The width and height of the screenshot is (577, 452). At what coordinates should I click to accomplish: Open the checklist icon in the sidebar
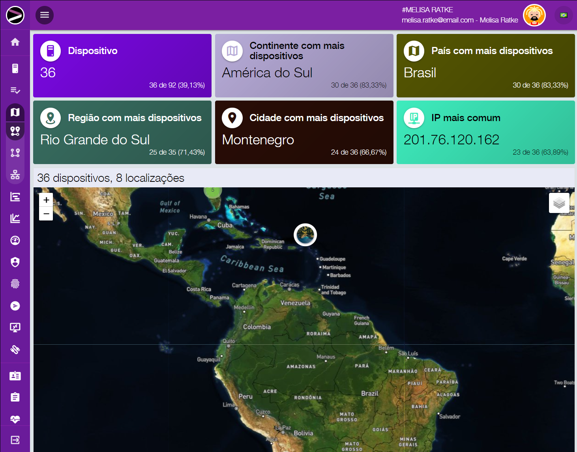point(15,90)
